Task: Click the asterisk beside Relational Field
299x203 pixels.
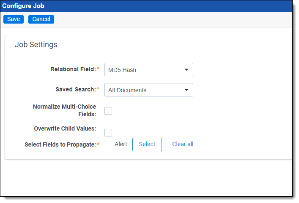Action: (99, 69)
